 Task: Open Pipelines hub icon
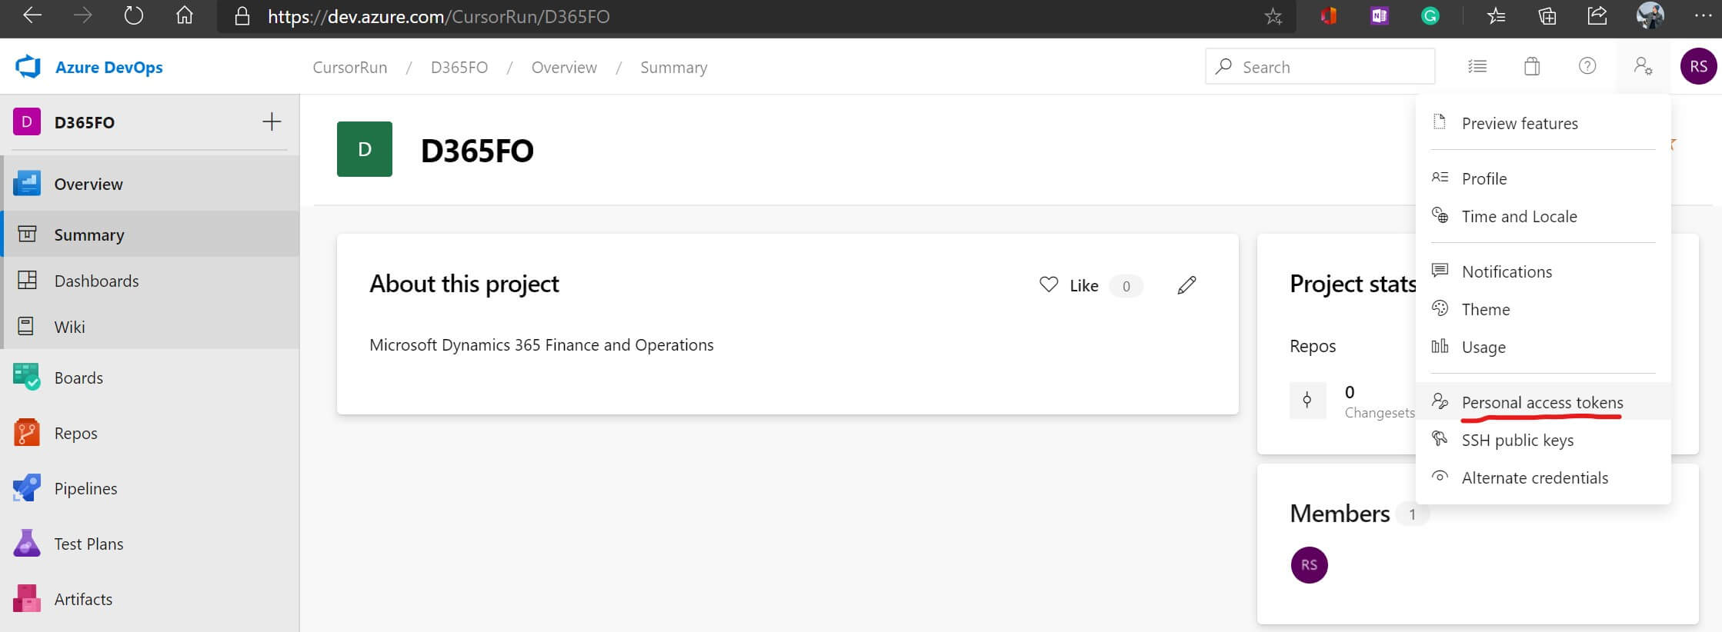click(x=27, y=488)
